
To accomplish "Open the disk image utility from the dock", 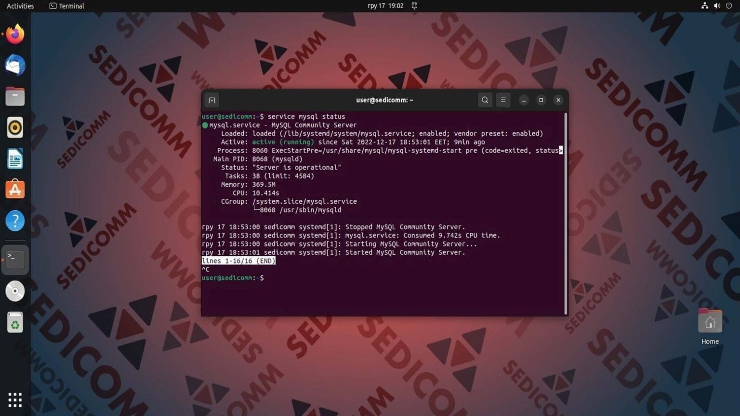I will pyautogui.click(x=14, y=291).
